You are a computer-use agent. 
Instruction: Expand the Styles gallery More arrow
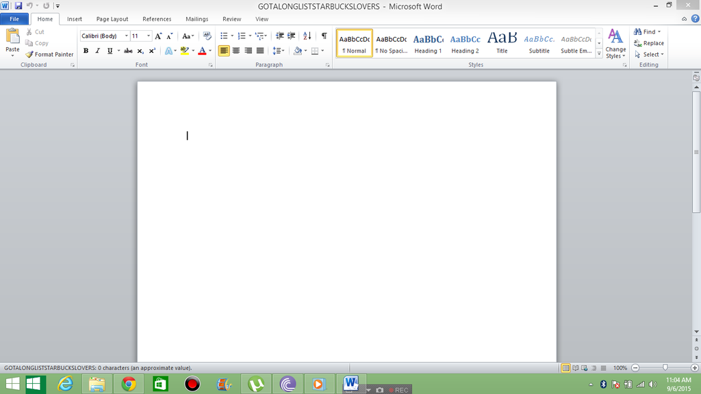coord(599,53)
